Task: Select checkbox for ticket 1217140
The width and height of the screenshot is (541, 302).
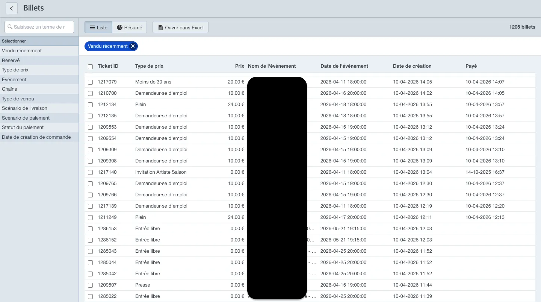Action: pos(90,172)
